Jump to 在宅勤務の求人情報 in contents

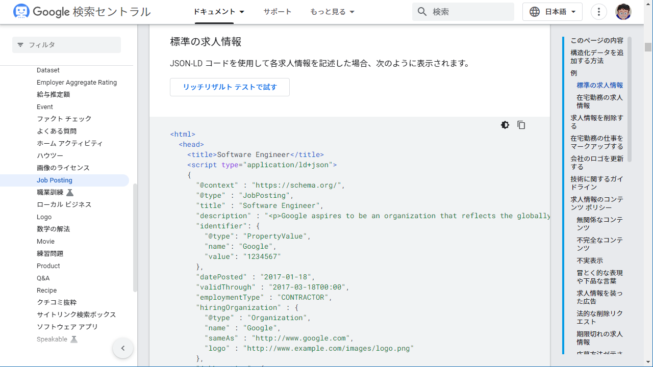tap(600, 101)
